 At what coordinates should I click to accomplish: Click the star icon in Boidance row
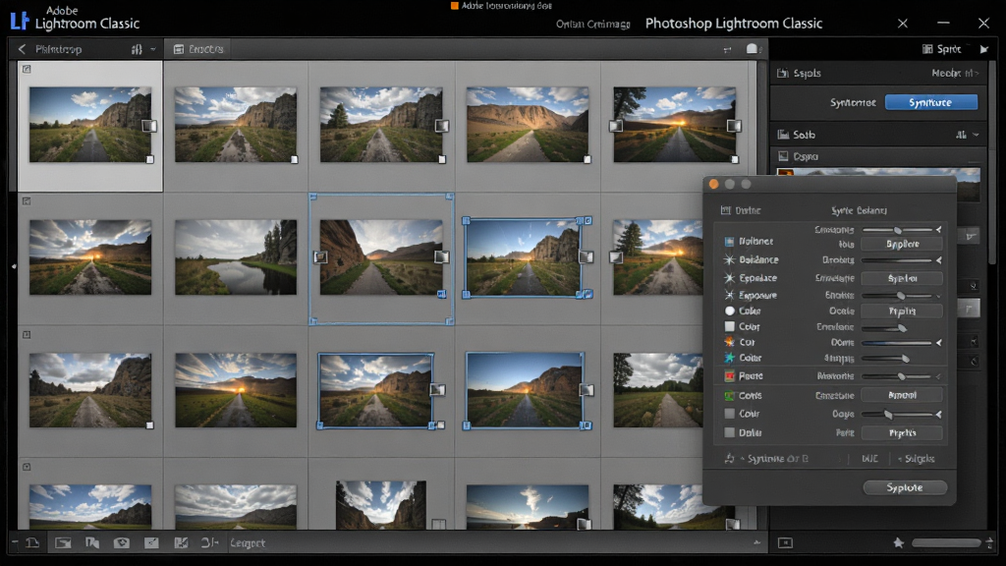pos(729,259)
